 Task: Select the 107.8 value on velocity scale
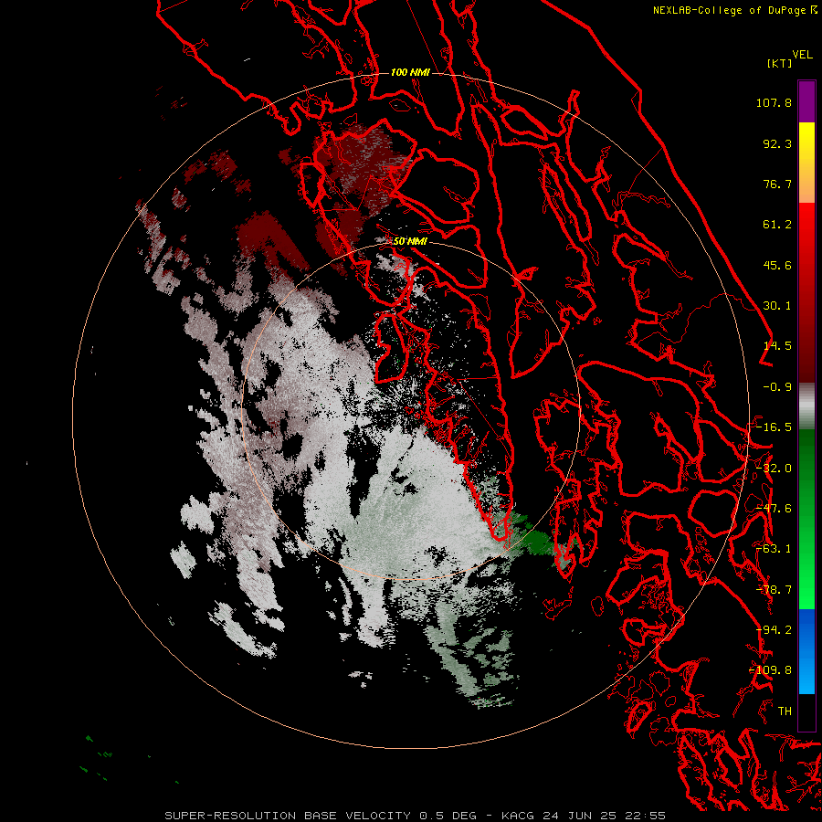click(x=774, y=102)
